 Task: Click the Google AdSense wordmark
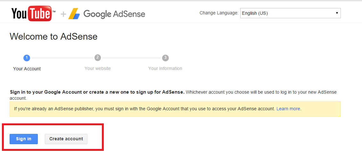click(114, 14)
